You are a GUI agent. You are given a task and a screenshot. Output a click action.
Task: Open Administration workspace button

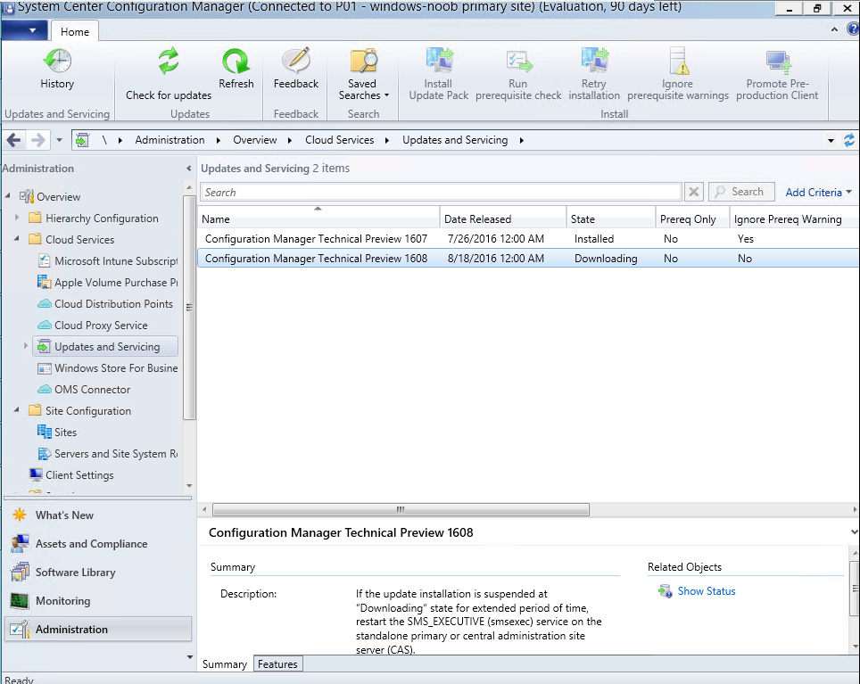pos(97,630)
